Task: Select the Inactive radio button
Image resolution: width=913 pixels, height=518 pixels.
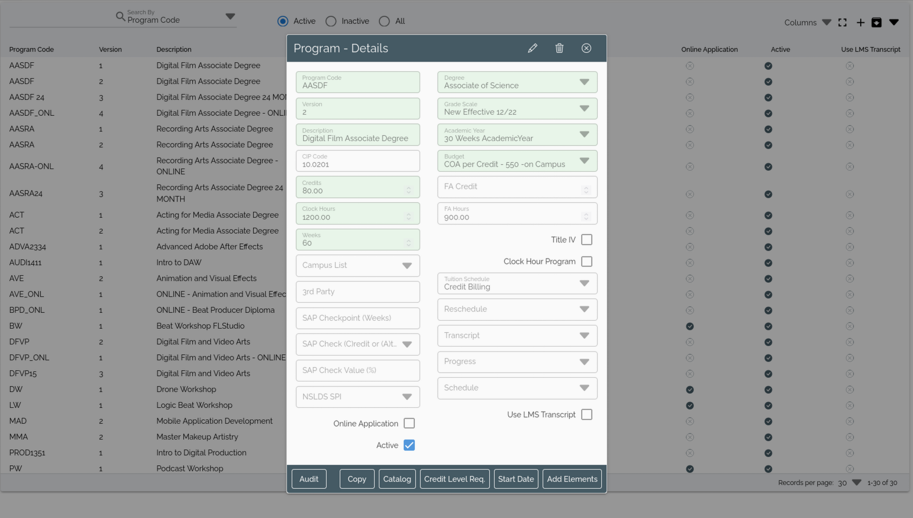Action: [x=331, y=21]
